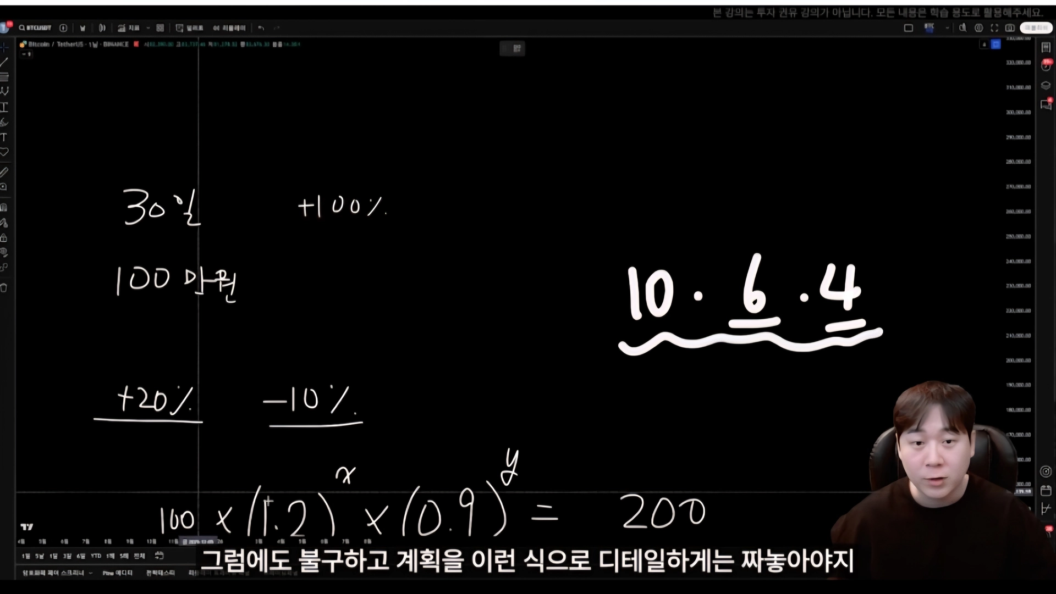Image resolution: width=1056 pixels, height=594 pixels.
Task: Toggle the red flag on symbol legend
Action: tap(136, 44)
